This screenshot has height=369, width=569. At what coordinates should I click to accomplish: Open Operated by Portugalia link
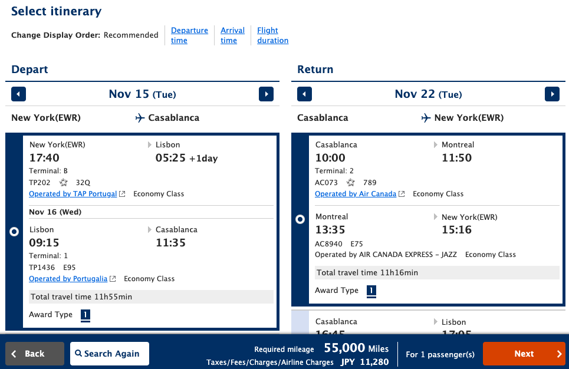pyautogui.click(x=68, y=279)
